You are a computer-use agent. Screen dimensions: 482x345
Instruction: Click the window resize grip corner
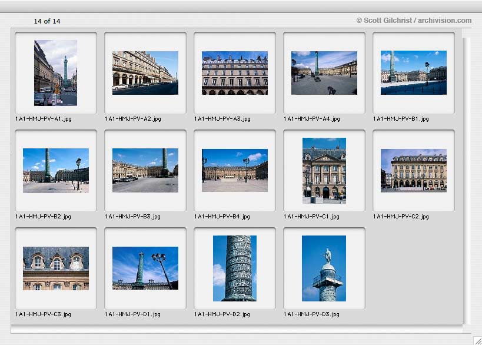(x=478, y=341)
